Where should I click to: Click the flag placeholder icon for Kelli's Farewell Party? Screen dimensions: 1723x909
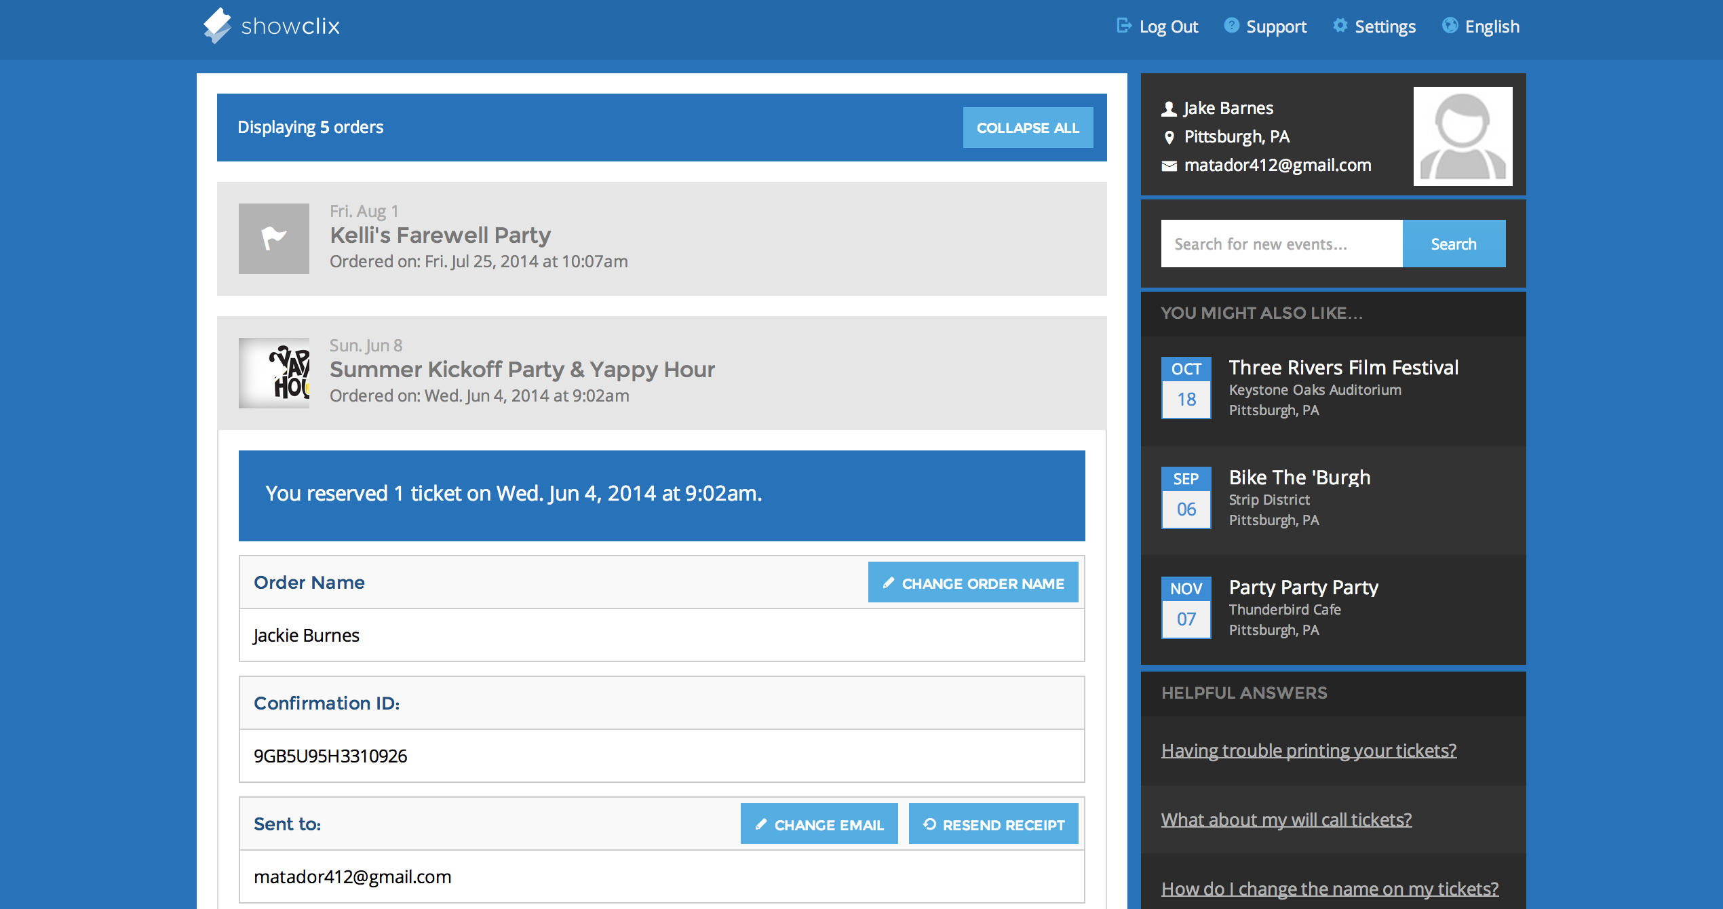(273, 239)
